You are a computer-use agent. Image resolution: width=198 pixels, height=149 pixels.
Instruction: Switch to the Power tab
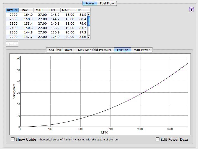tap(90, 3)
